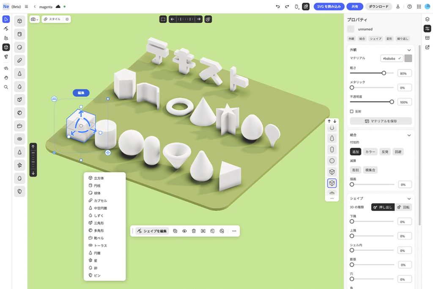Screen dimensions: 433x289
Task: Add a torus from the shape palette
Action: pos(19,139)
